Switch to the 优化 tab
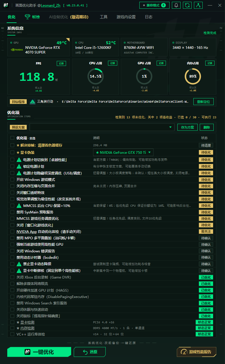This screenshot has height=364, width=225. tap(12, 17)
